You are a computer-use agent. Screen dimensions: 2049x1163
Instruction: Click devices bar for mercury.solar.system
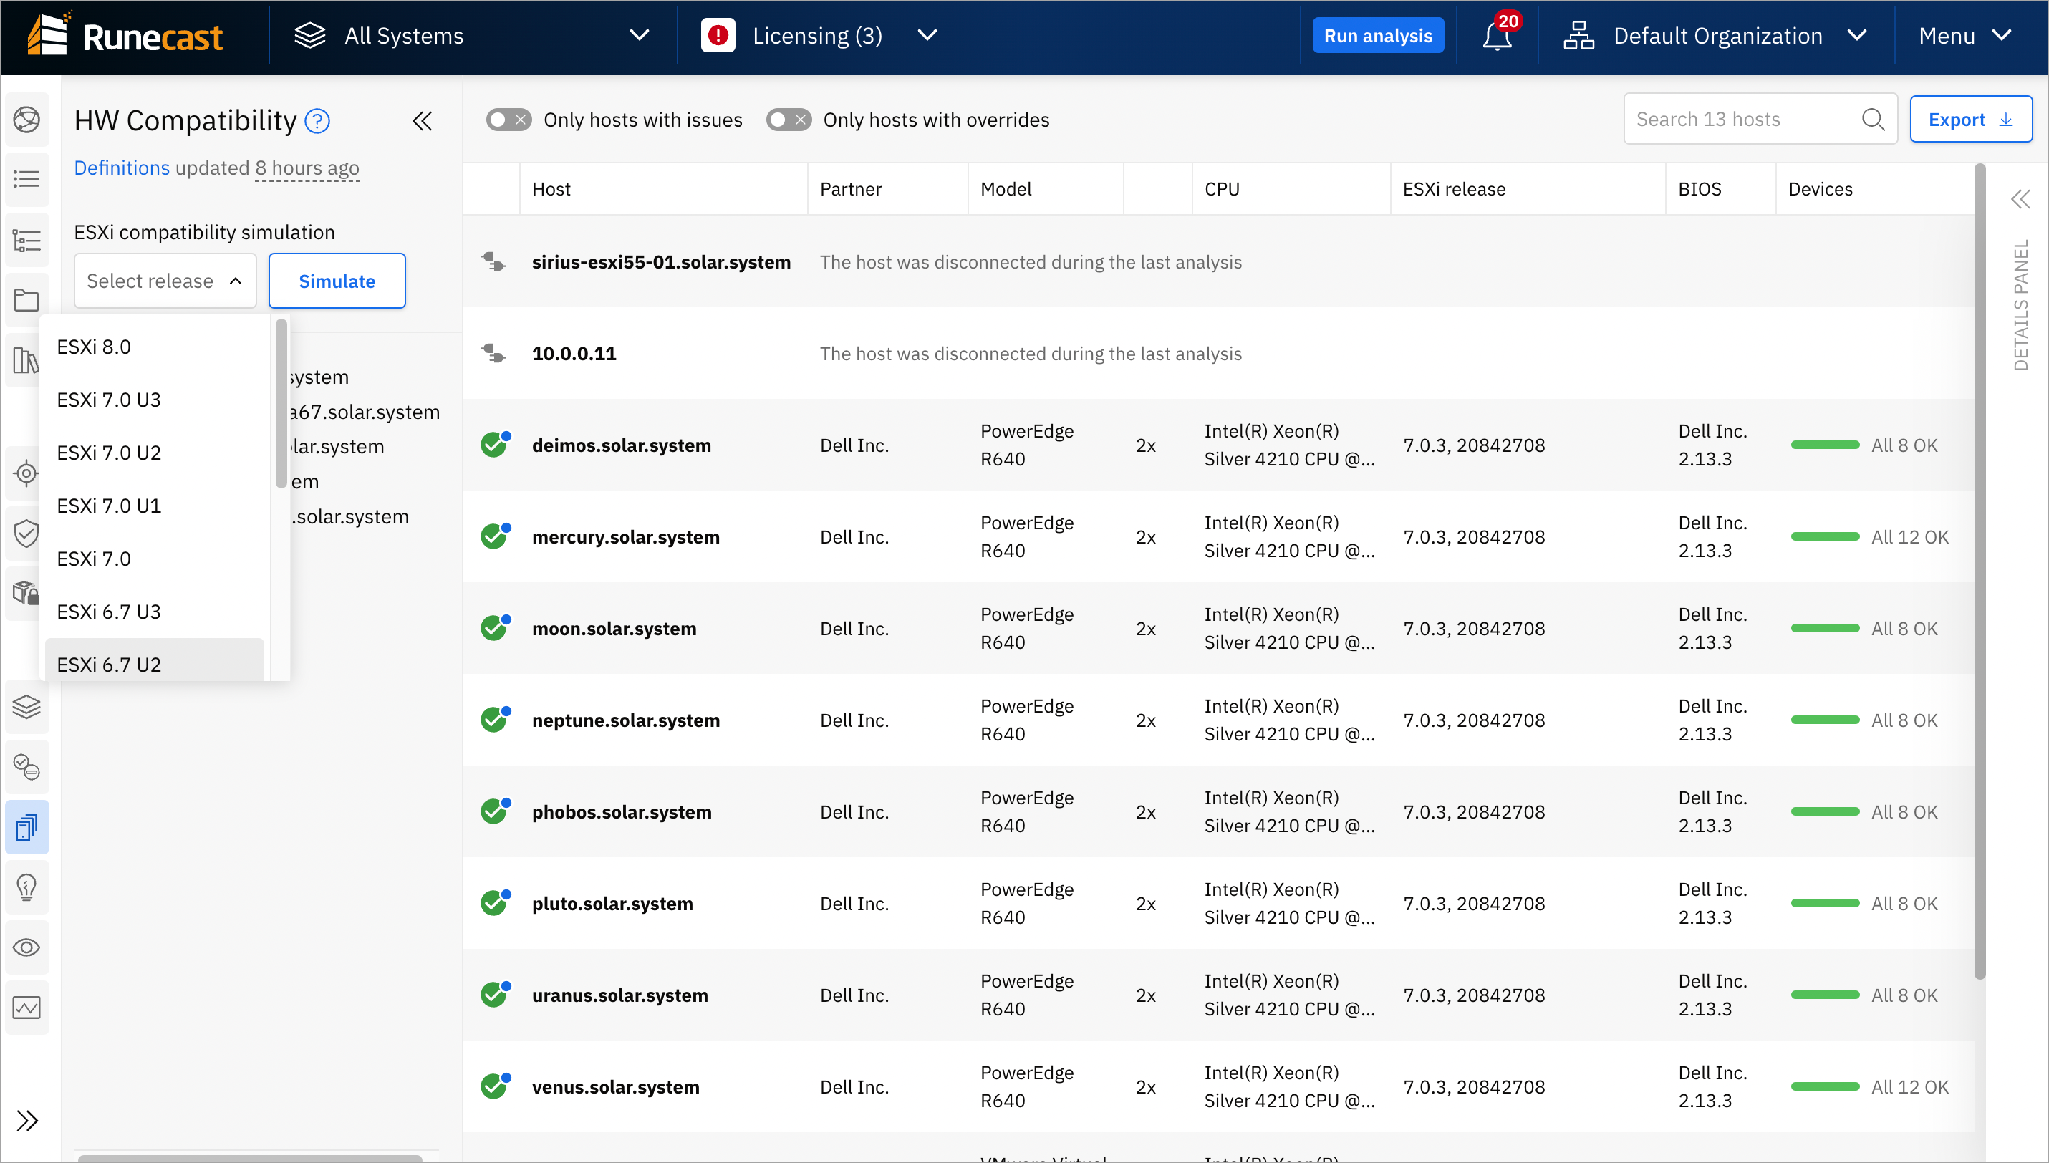point(1826,537)
